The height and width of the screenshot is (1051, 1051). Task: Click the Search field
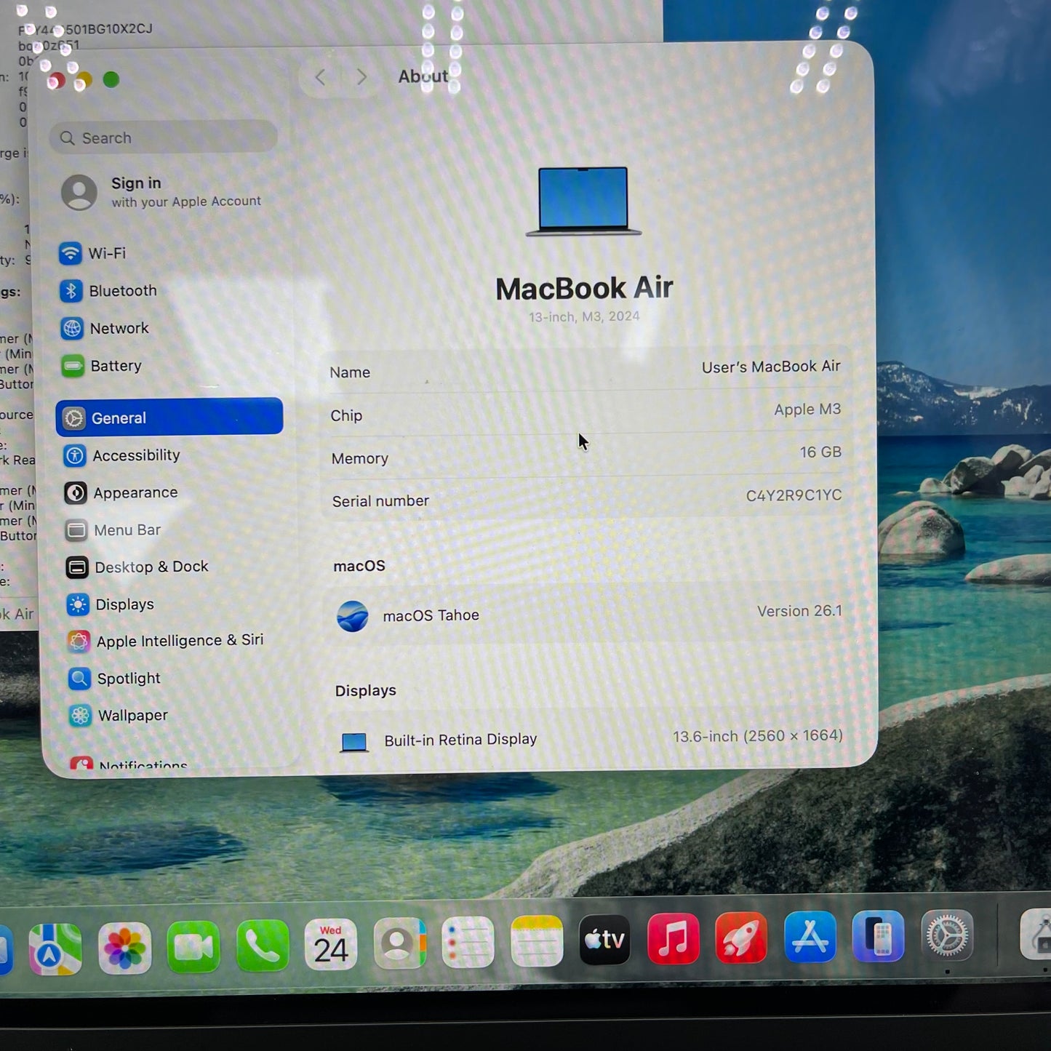[162, 137]
